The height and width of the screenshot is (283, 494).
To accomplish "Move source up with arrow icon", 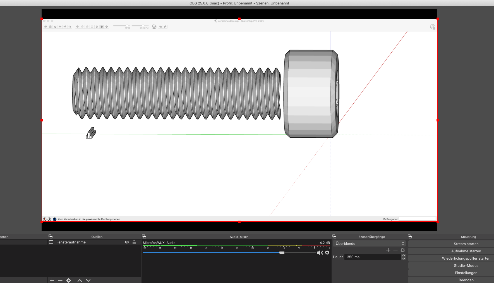I will click(x=80, y=280).
